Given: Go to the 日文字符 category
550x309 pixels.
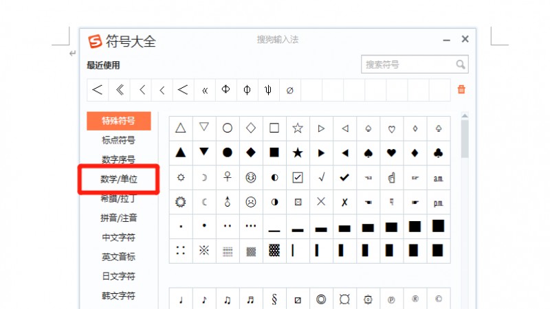Looking at the screenshot, I should tap(118, 276).
